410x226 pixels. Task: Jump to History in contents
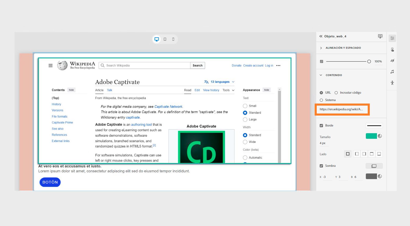point(56,104)
